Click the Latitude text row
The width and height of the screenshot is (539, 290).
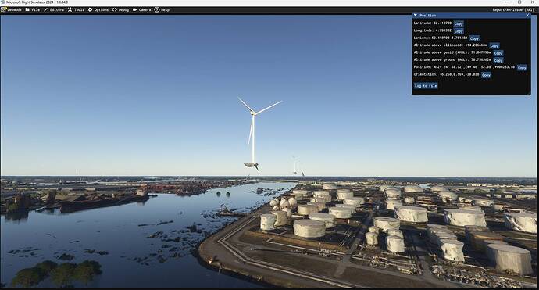point(433,23)
